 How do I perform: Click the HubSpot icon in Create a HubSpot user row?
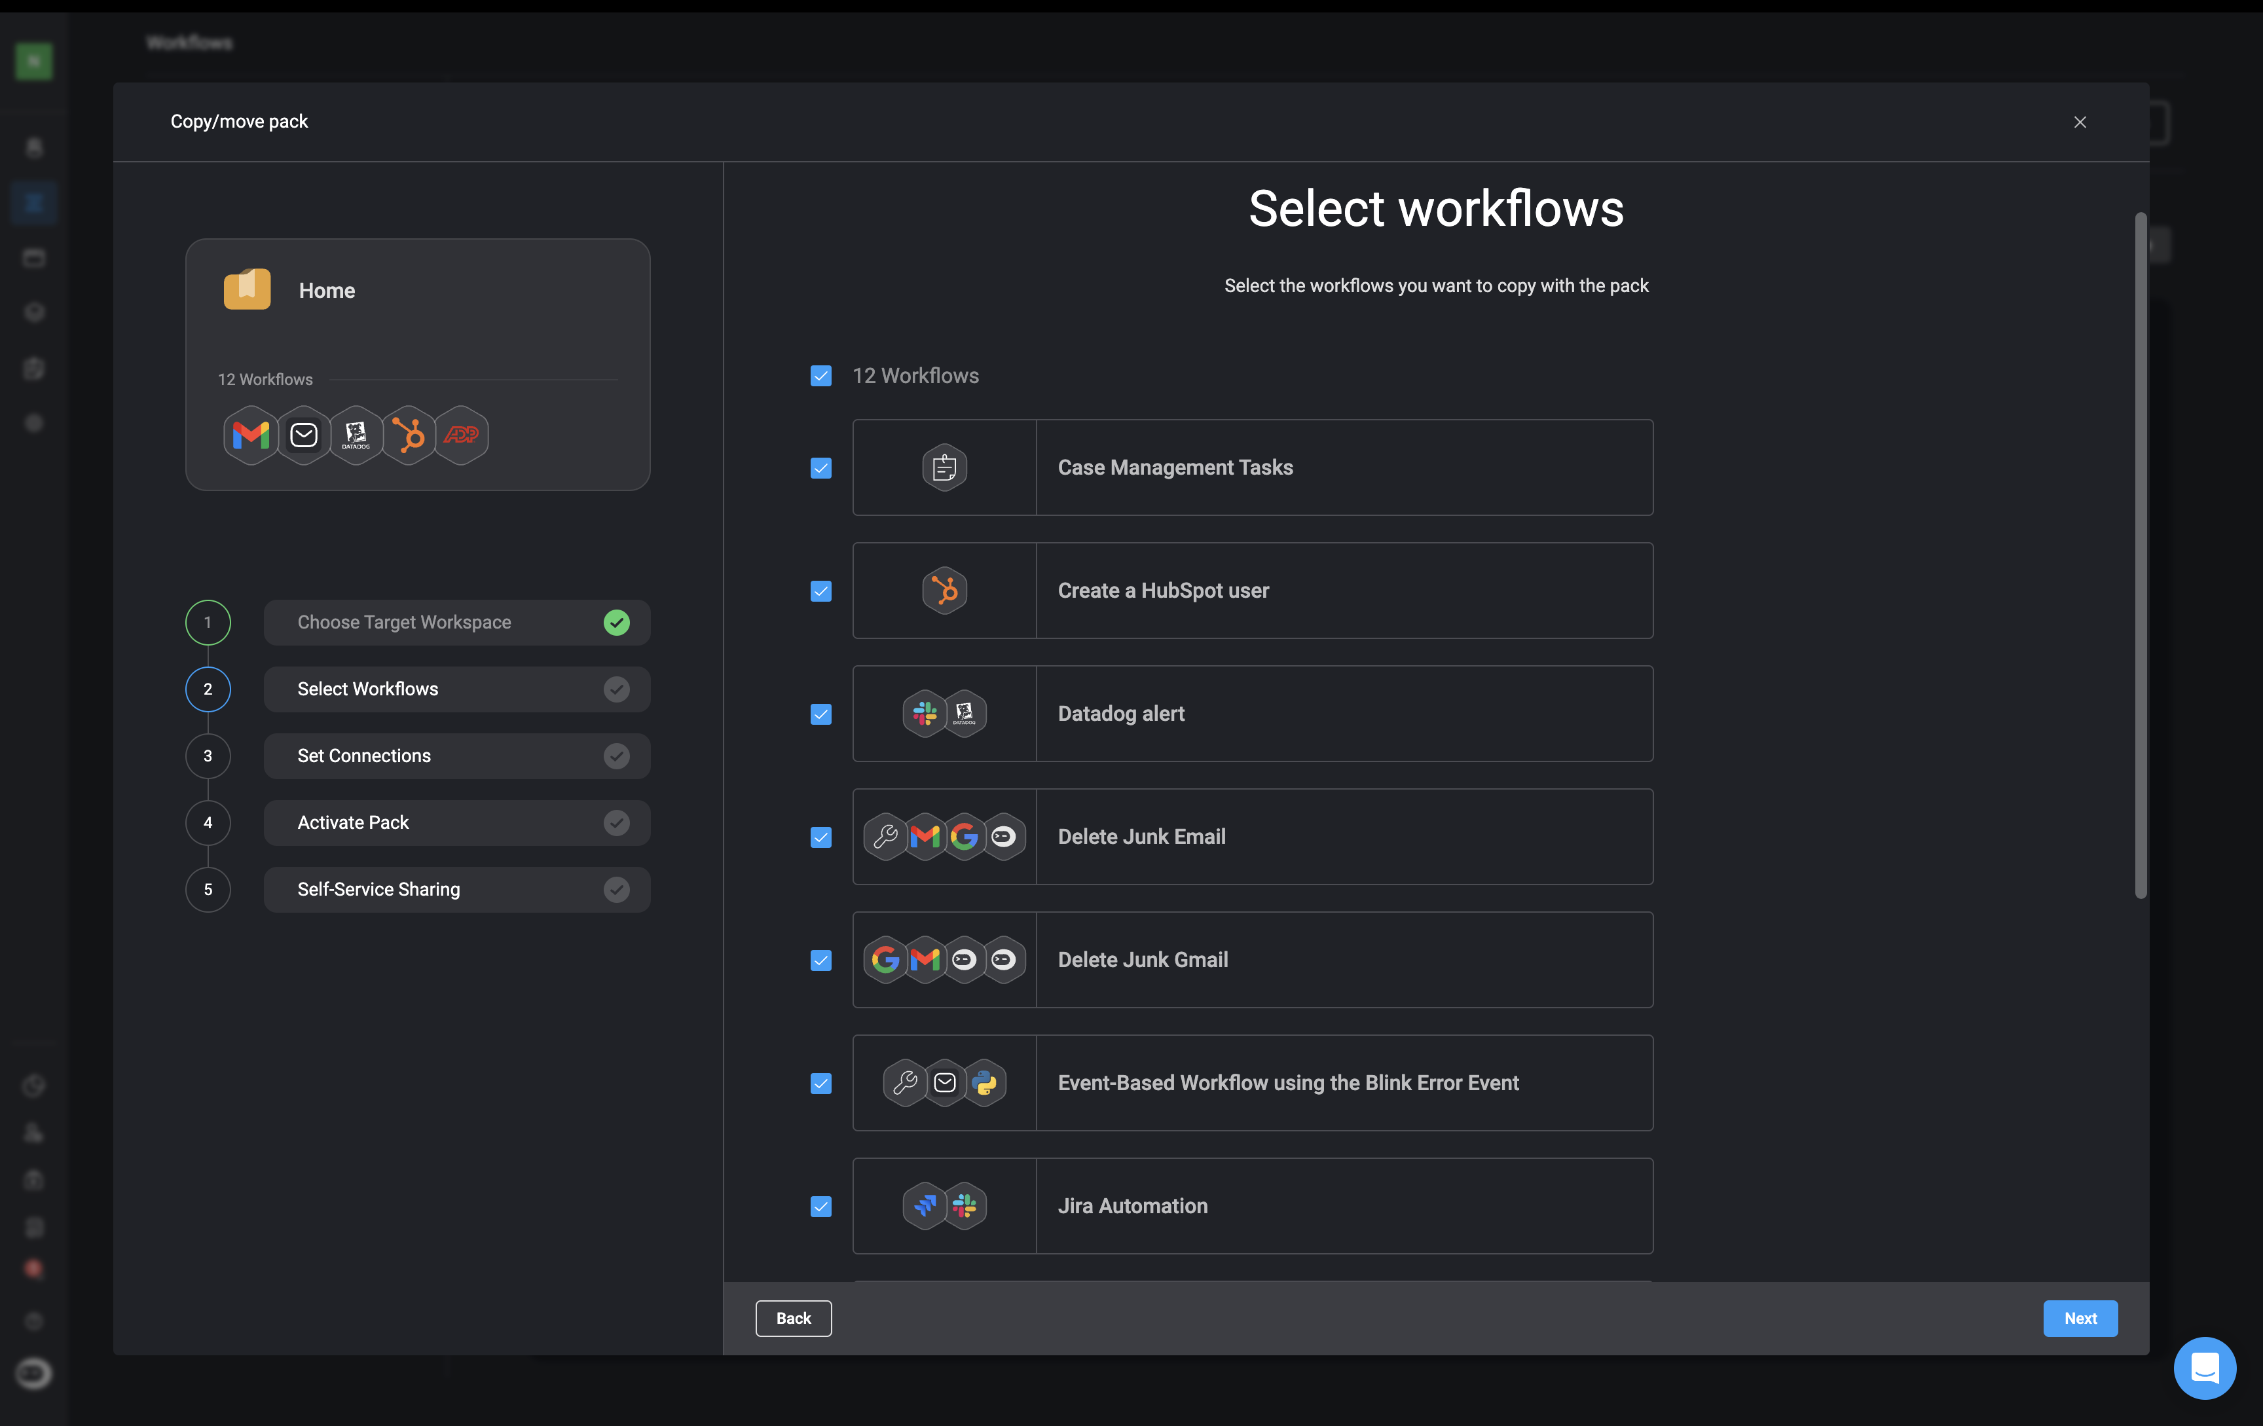(x=944, y=591)
